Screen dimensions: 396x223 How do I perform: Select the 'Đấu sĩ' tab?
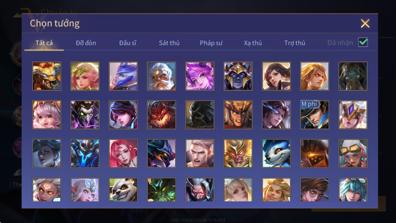coord(128,43)
